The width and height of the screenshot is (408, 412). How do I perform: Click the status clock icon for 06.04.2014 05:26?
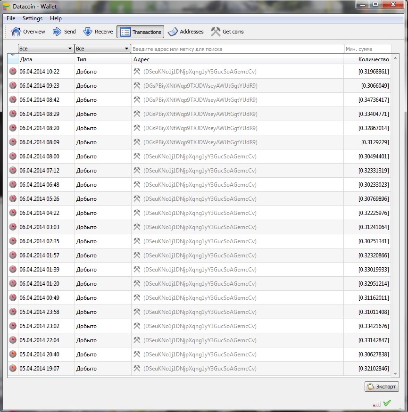pyautogui.click(x=13, y=198)
